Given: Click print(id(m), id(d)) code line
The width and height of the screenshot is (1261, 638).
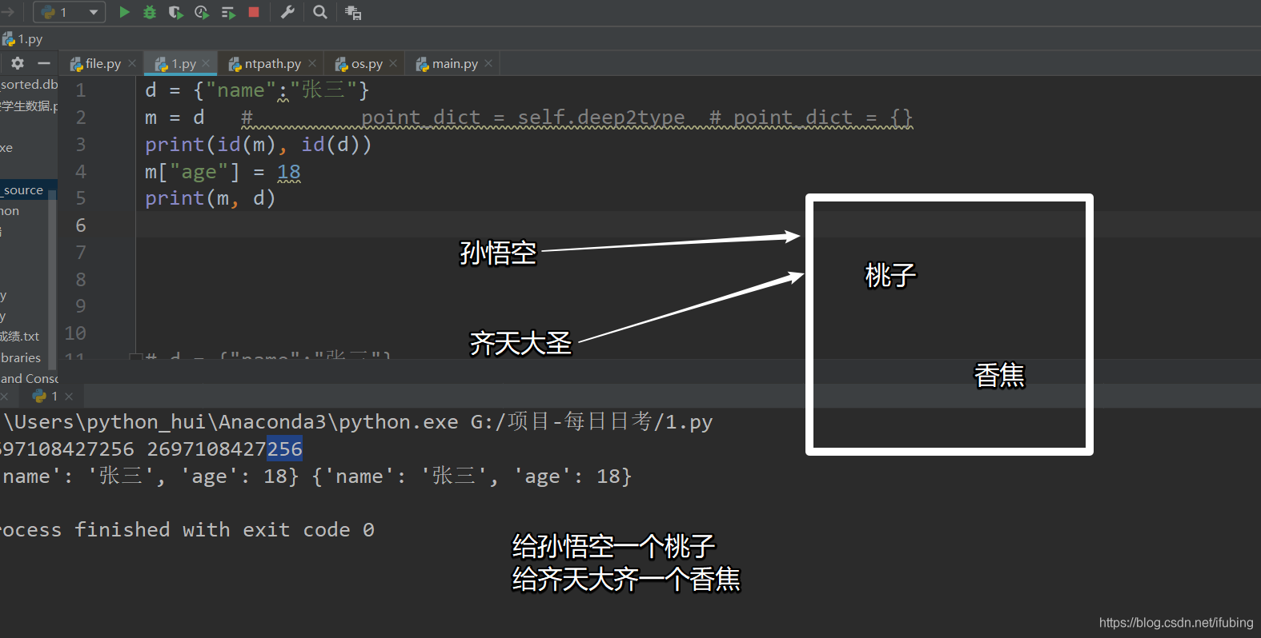Looking at the screenshot, I should point(258,145).
